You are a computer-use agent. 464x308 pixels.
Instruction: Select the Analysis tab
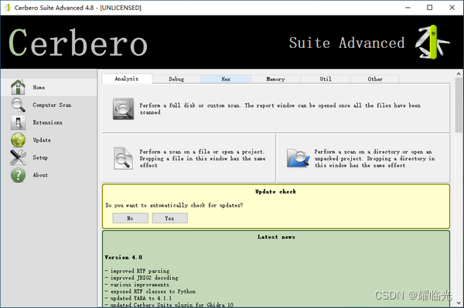pyautogui.click(x=127, y=79)
